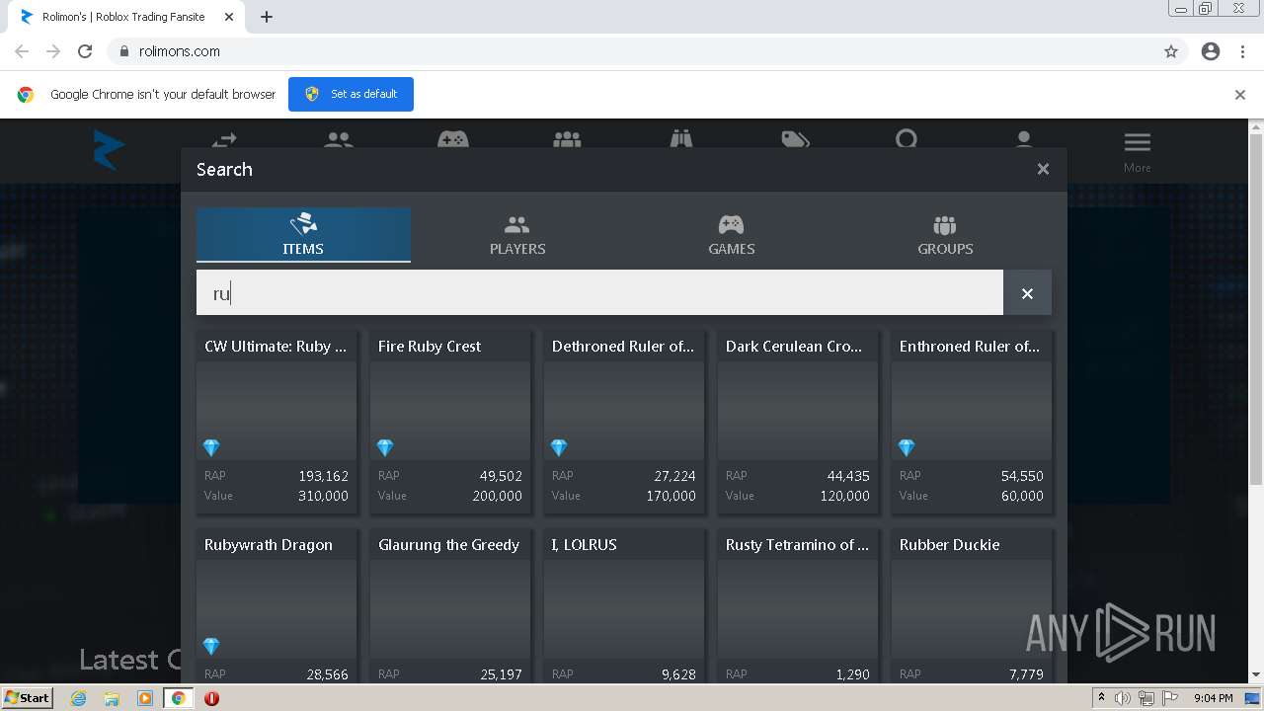This screenshot has width=1264, height=711.
Task: Click into the search text field
Action: pos(599,293)
